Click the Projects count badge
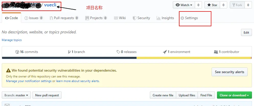Image resolution: width=254 pixels, height=106 pixels. coord(105,18)
